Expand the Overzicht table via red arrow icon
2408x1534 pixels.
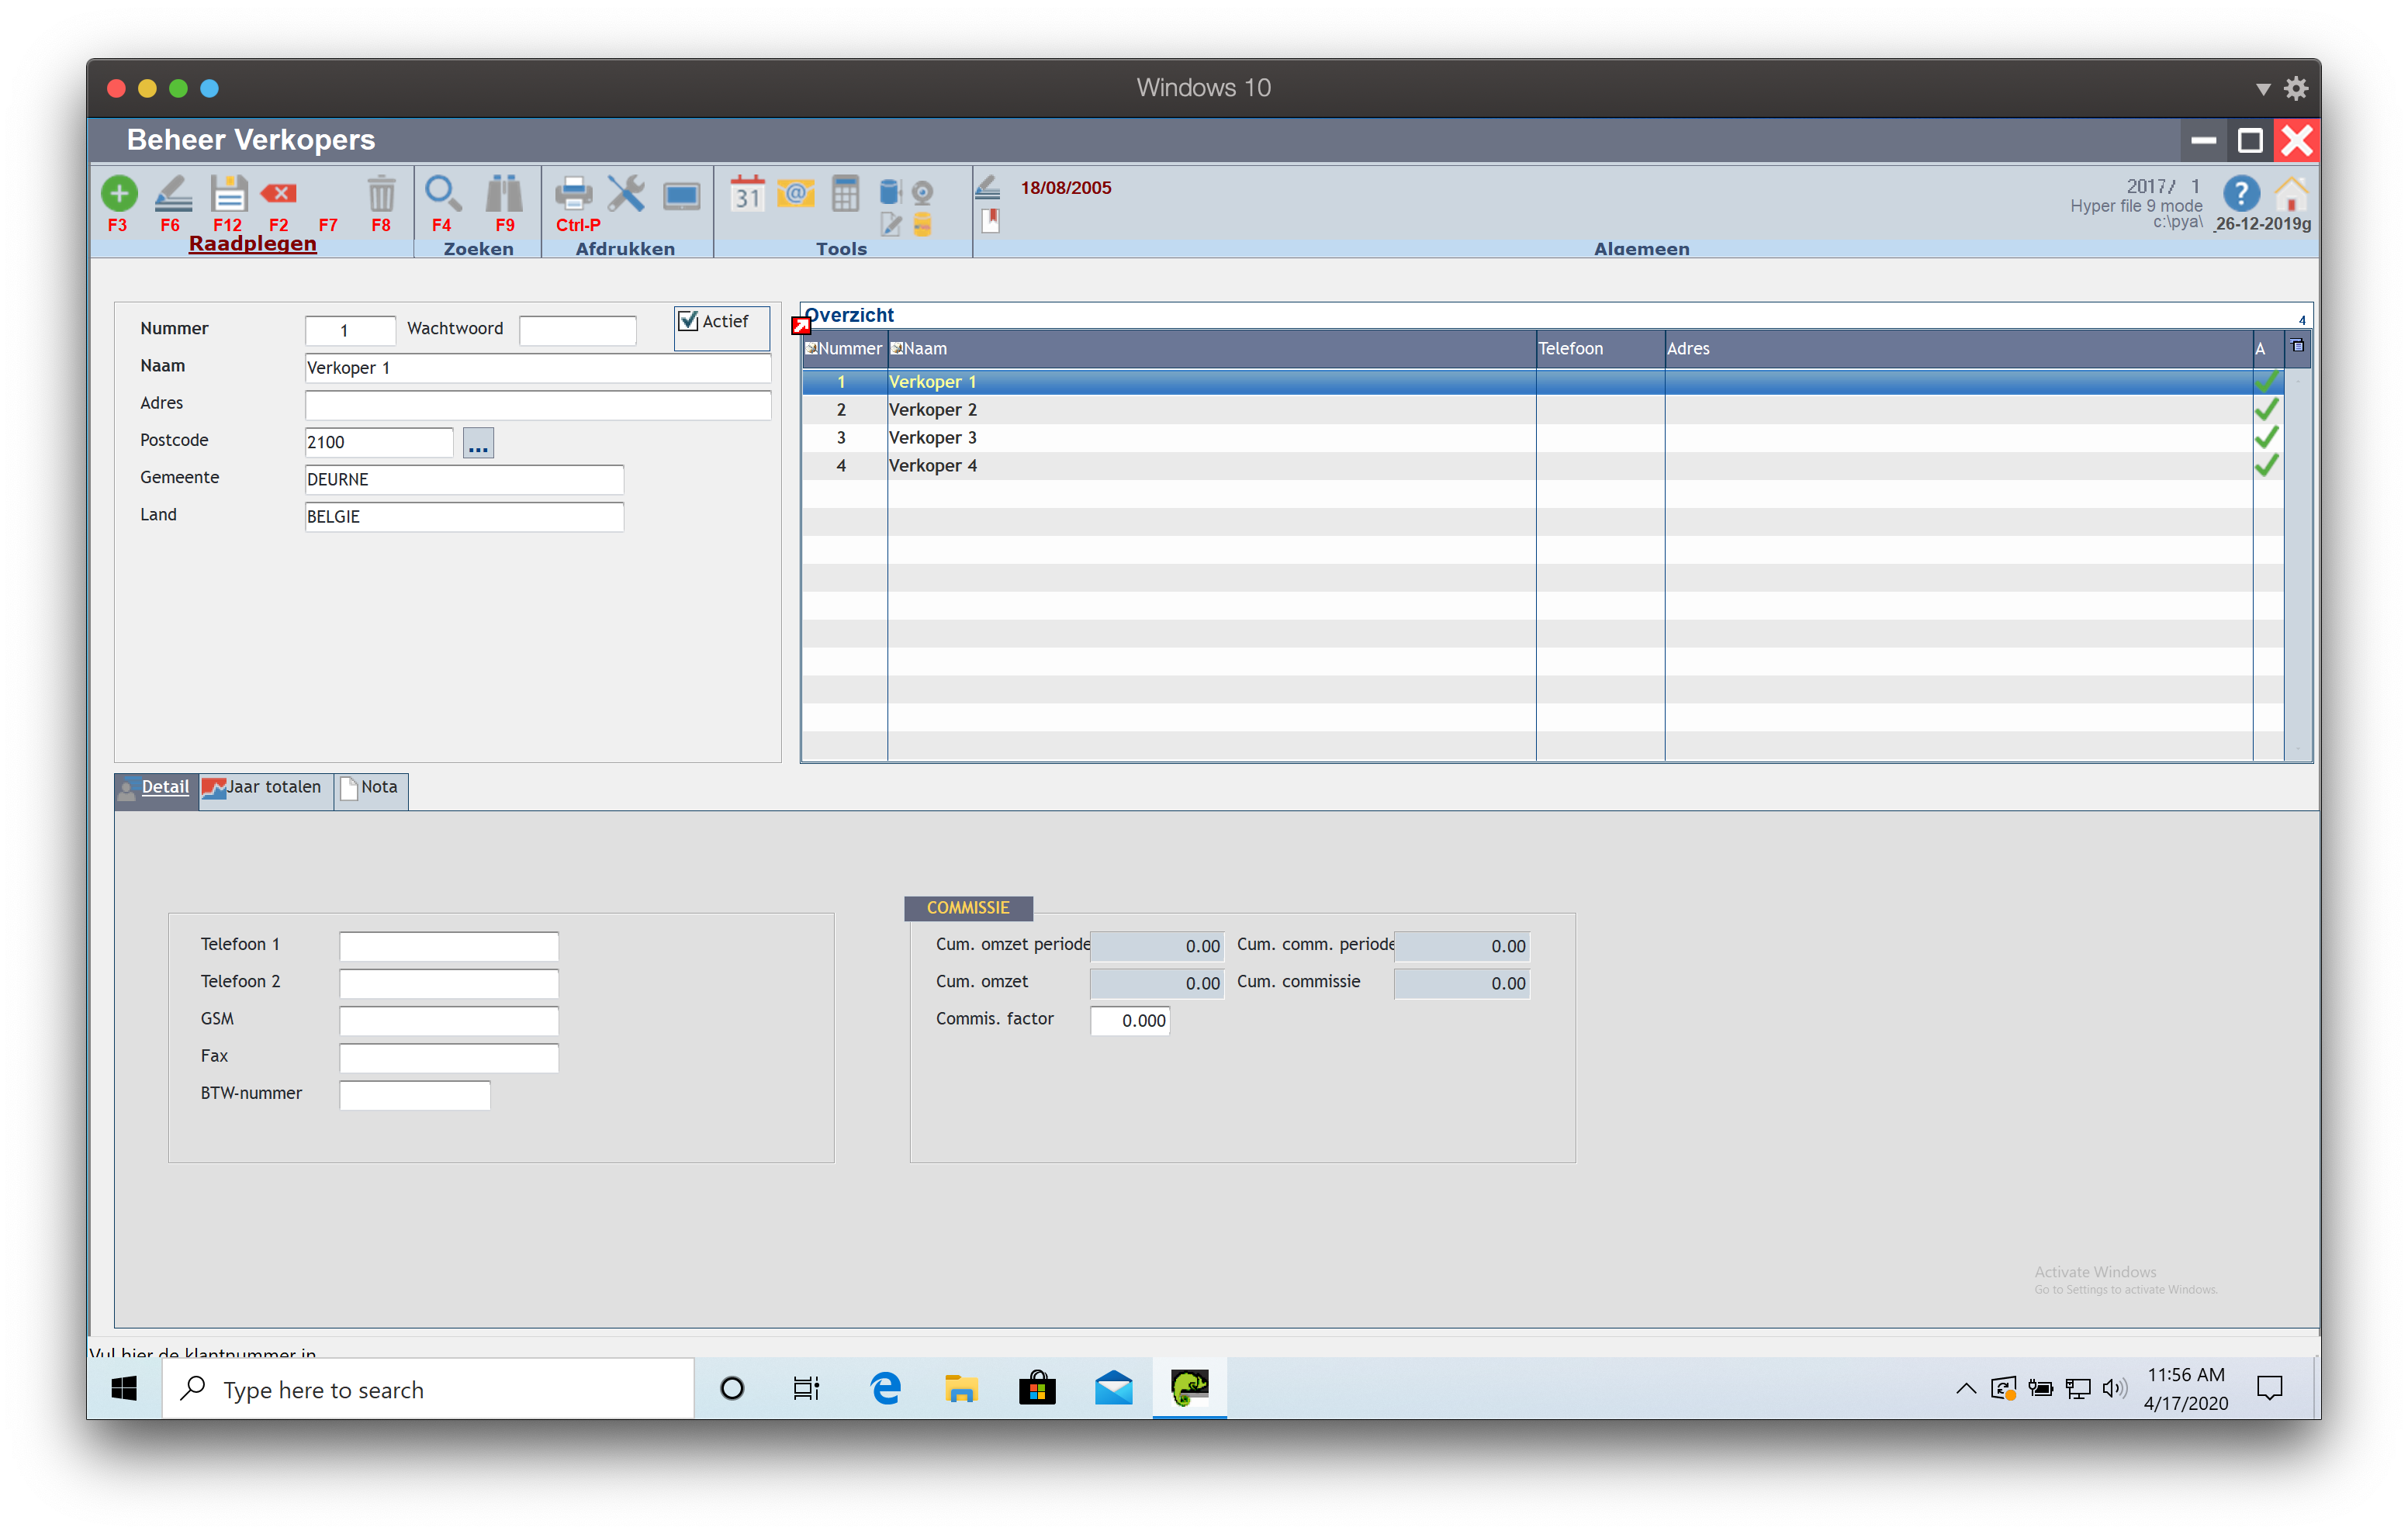801,325
